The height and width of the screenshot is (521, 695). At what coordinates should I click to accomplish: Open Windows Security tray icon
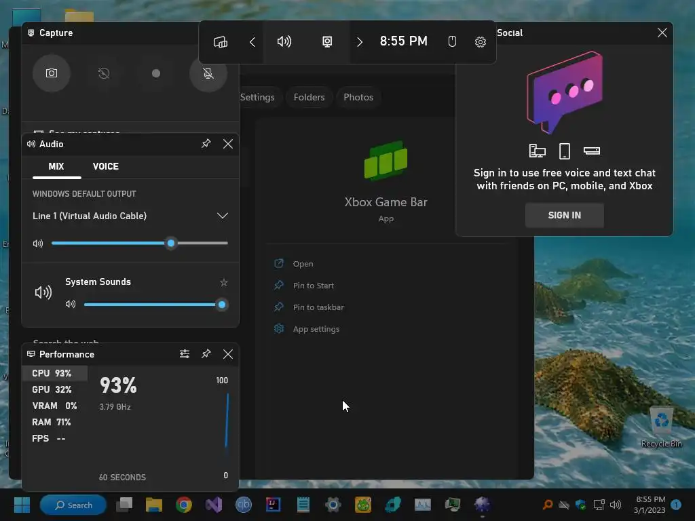point(581,505)
